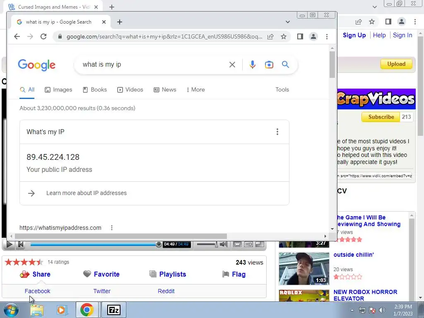This screenshot has width=424, height=318.
Task: Click Learn more about IP addresses
Action: click(x=86, y=193)
